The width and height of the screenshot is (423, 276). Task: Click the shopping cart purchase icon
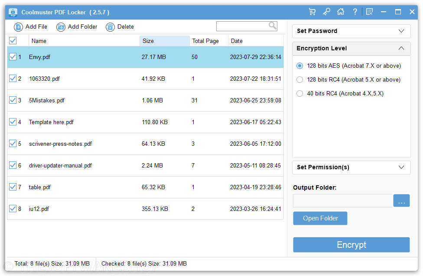tap(312, 12)
